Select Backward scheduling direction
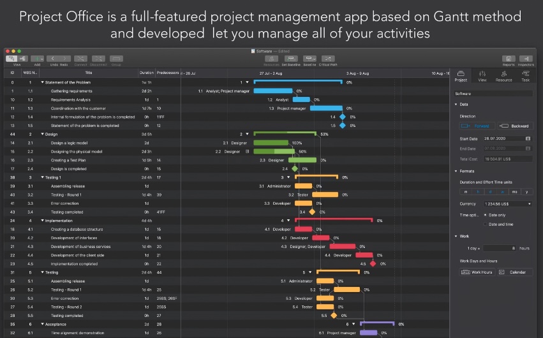The height and width of the screenshot is (338, 543). pyautogui.click(x=516, y=126)
